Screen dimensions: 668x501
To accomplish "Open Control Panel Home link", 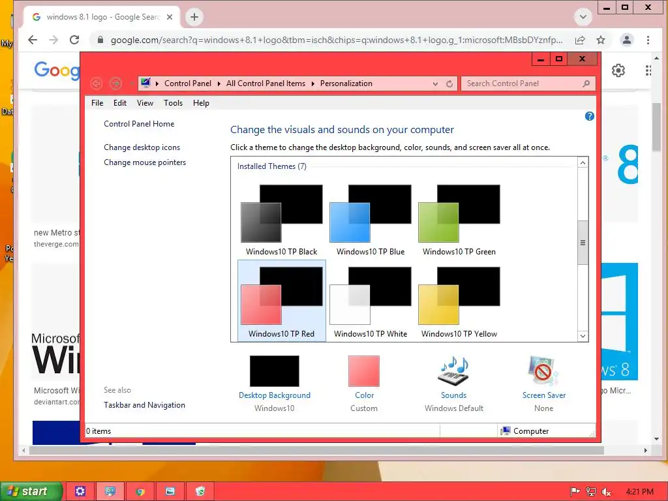I will [x=139, y=124].
